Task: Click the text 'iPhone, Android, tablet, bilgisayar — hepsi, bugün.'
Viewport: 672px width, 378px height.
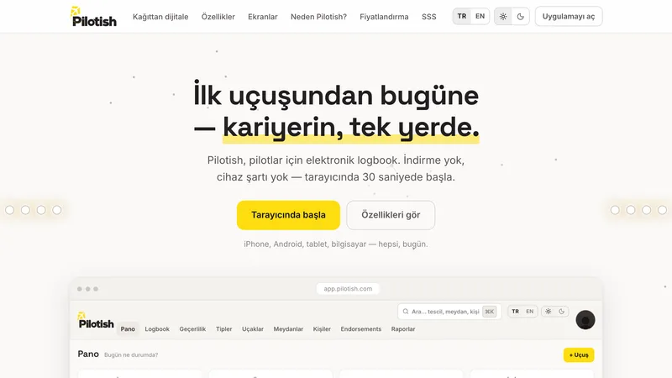Action: [335, 244]
